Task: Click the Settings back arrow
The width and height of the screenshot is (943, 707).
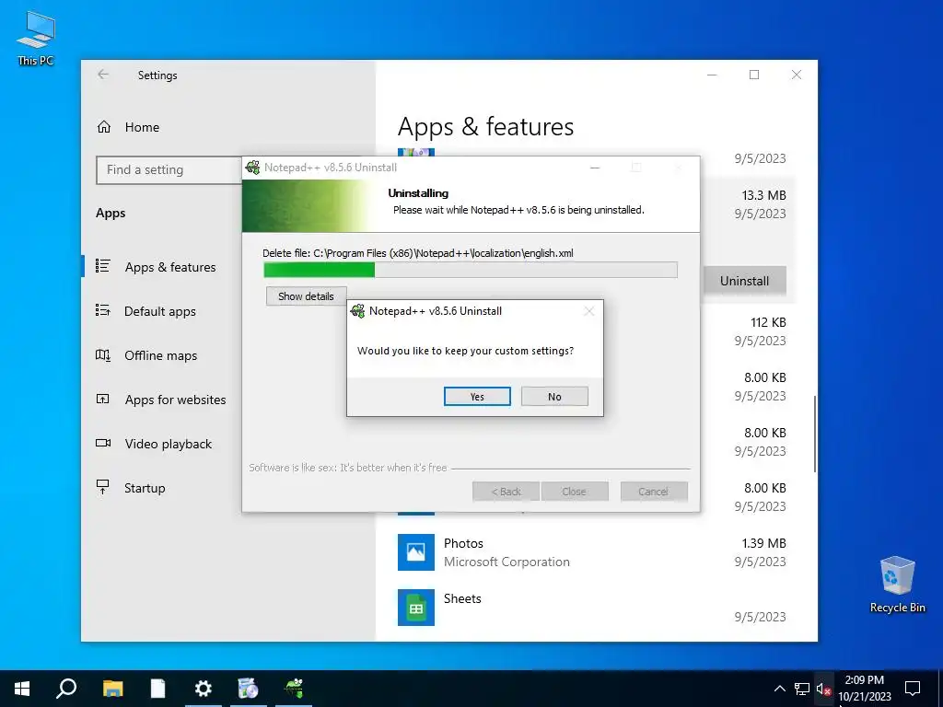Action: [x=103, y=74]
